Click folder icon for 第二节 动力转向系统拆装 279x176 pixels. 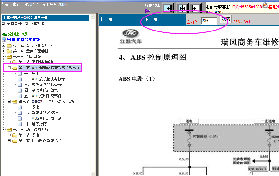[15, 141]
